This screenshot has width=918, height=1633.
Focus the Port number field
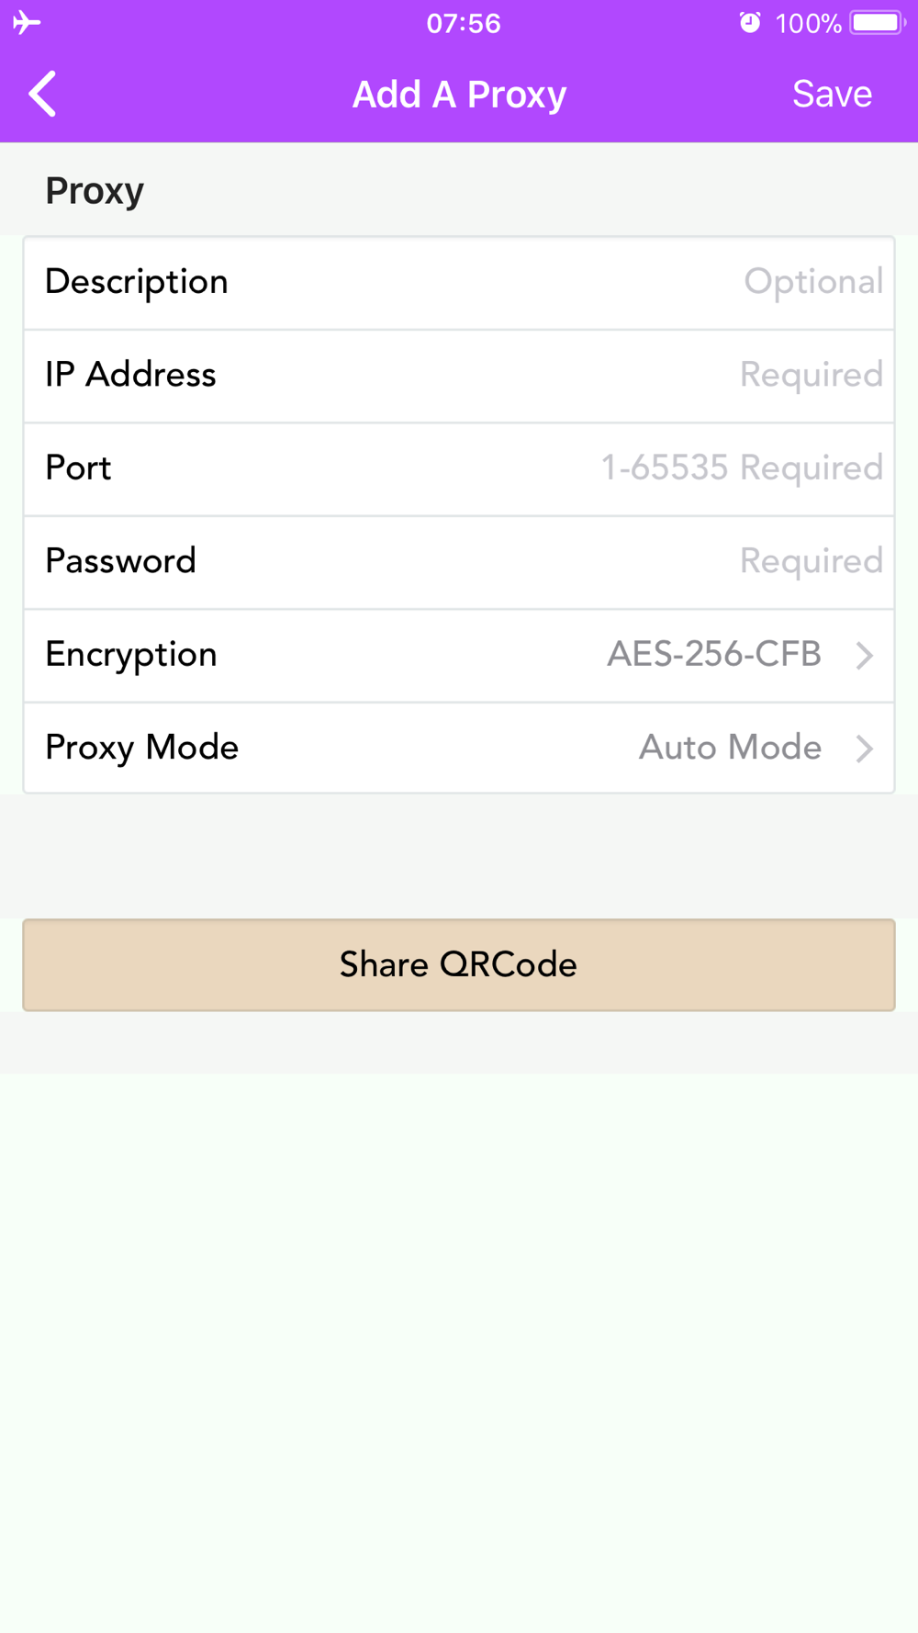pos(459,469)
